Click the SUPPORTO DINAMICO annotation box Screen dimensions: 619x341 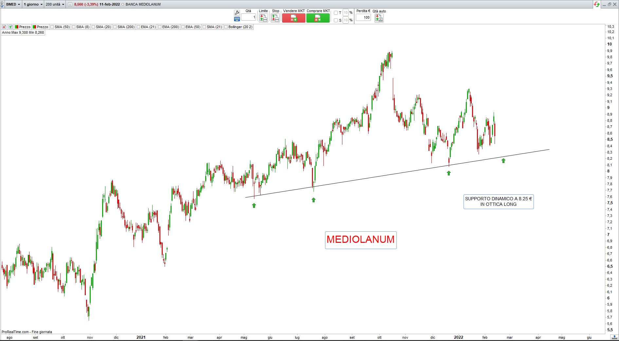tap(498, 202)
